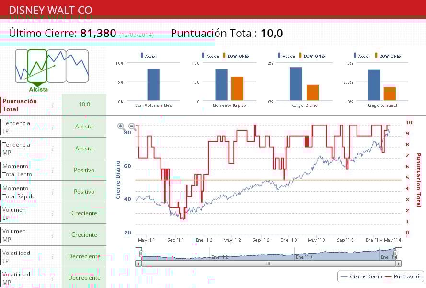426x288 pixels.
Task: Click the Rango Diario chart caption
Action: pos(304,105)
